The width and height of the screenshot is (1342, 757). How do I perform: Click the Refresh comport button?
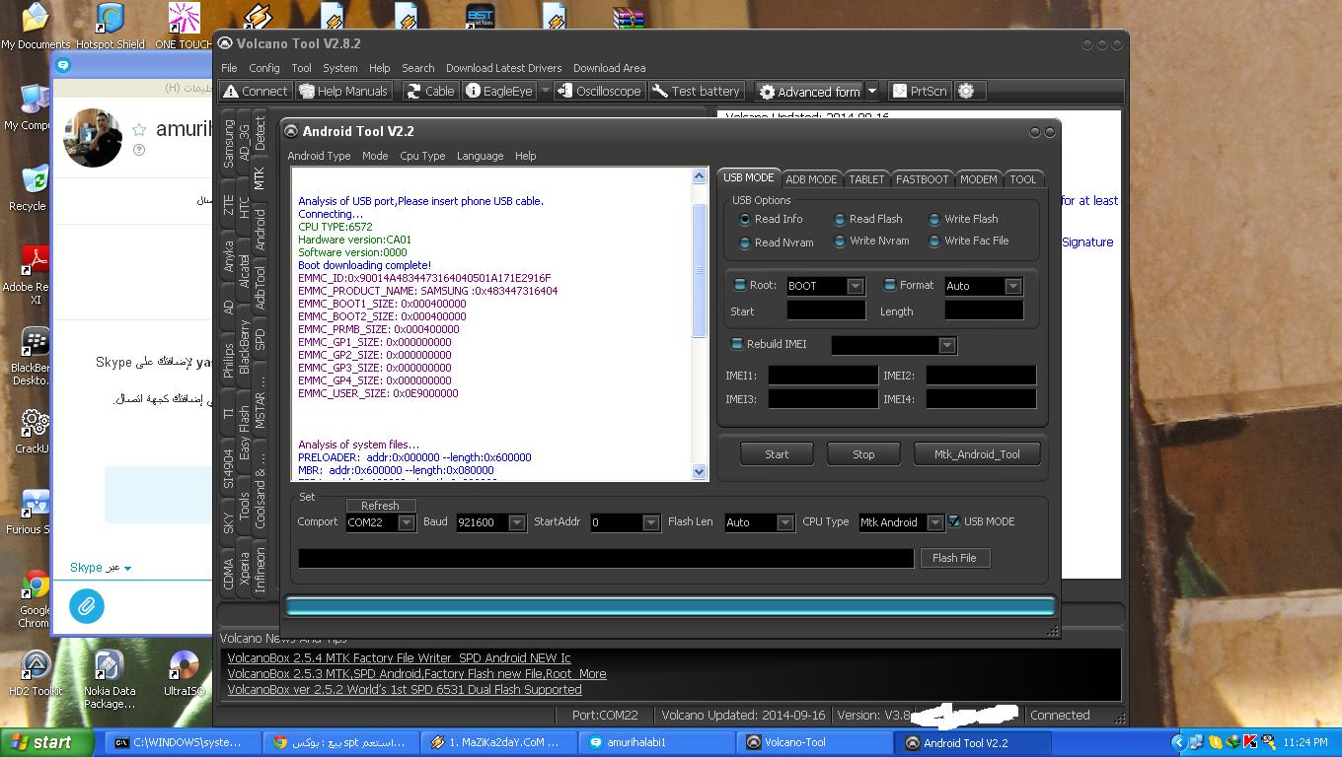(380, 506)
